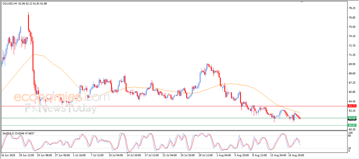
Task: Click the 64.45 price axis label
Action: coord(353,101)
